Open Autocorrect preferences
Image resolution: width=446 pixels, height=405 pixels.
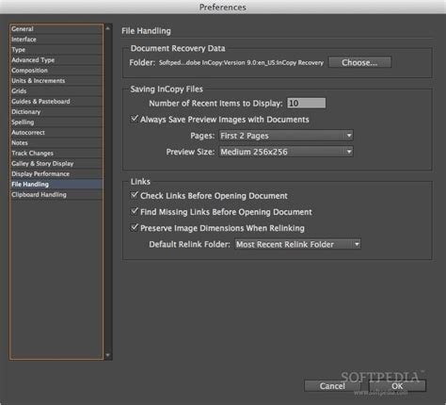[x=56, y=133]
